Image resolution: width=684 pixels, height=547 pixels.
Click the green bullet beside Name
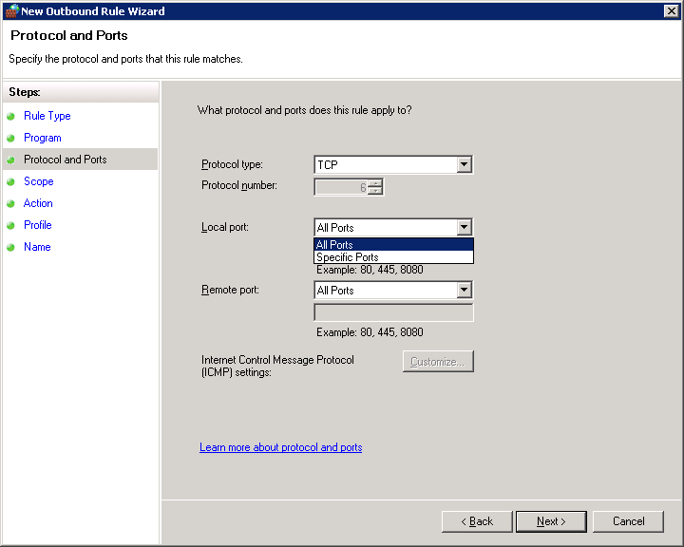10,247
